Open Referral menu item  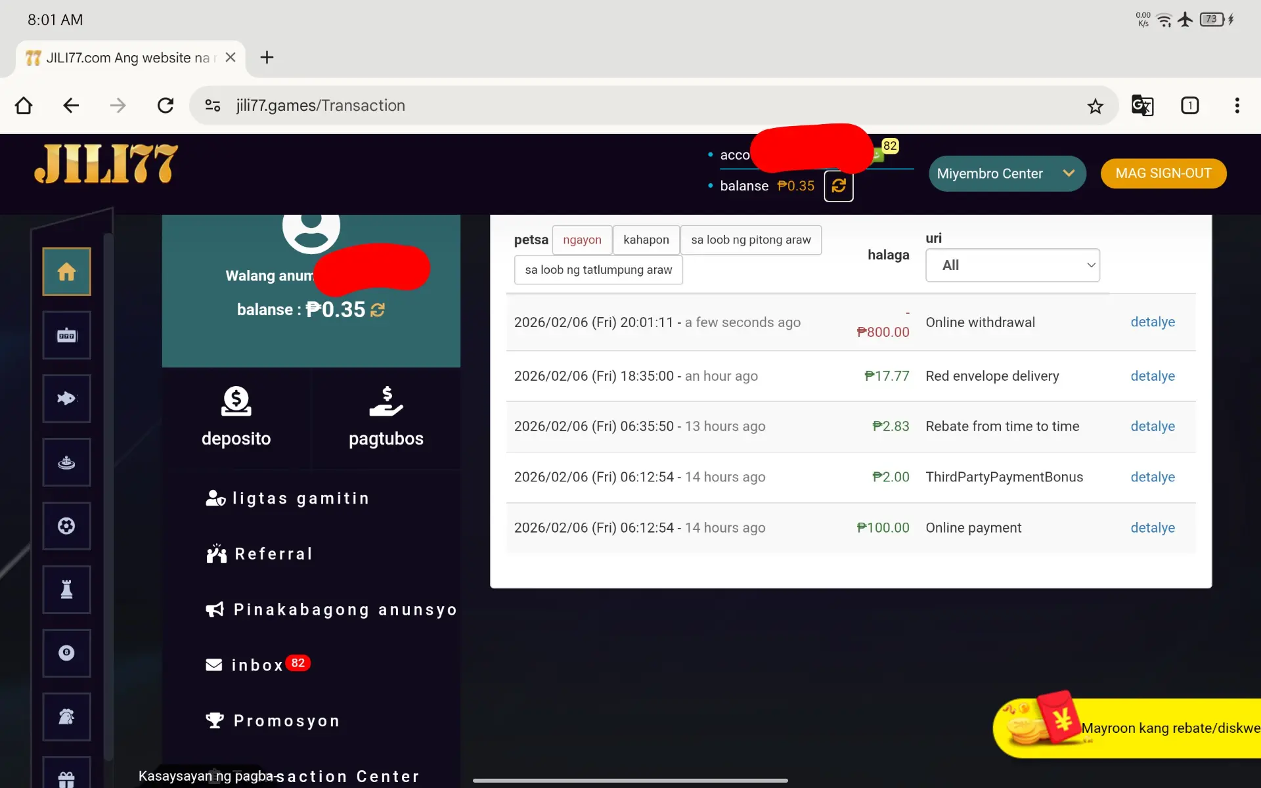pos(259,554)
